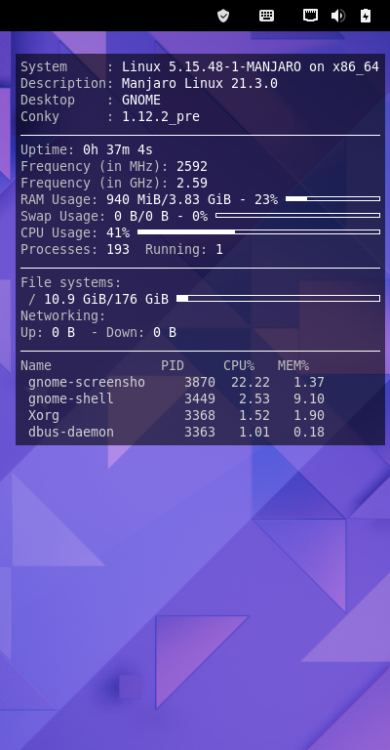Click MEM value '0.18' of dbus-daemon
Image resolution: width=390 pixels, height=750 pixels.
(x=309, y=433)
